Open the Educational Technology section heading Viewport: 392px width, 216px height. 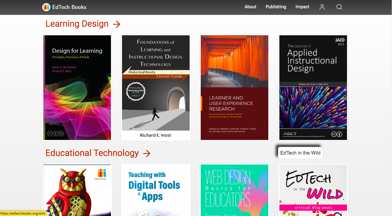(92, 153)
